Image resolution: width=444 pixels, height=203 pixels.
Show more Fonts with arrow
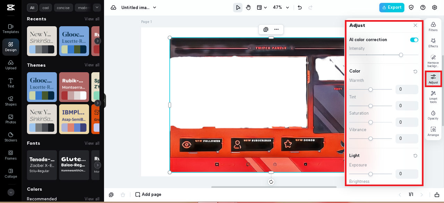point(98,165)
